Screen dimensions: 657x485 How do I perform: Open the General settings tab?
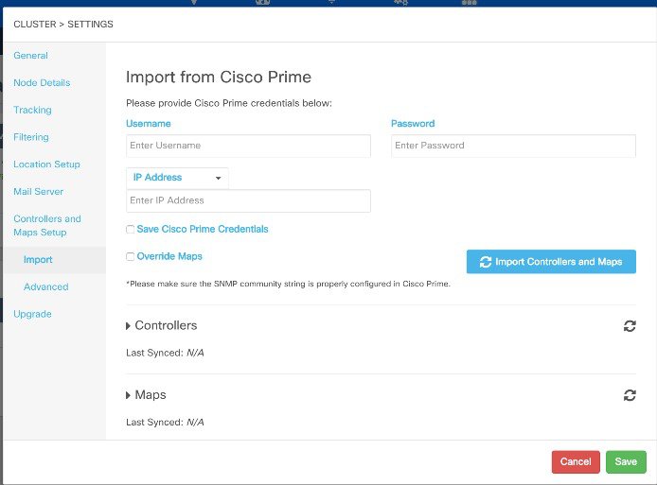pos(30,56)
